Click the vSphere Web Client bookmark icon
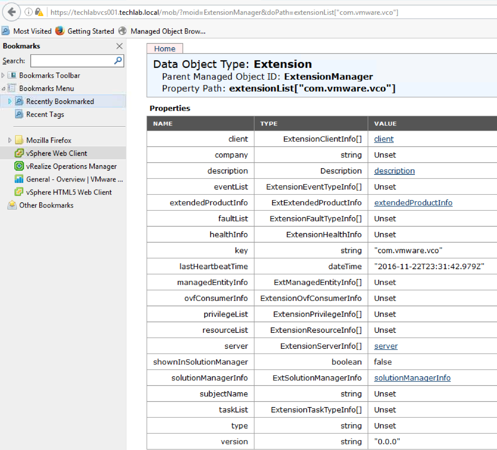The height and width of the screenshot is (450, 497). click(19, 153)
